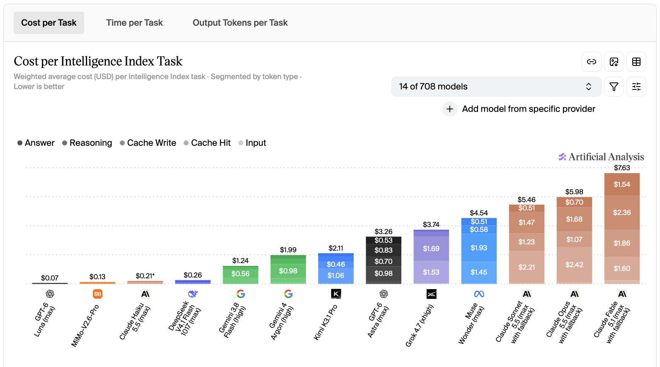660x367 pixels.
Task: Click the MiMo-V2.6-Pro Xiaomi logo
Action: tap(97, 294)
